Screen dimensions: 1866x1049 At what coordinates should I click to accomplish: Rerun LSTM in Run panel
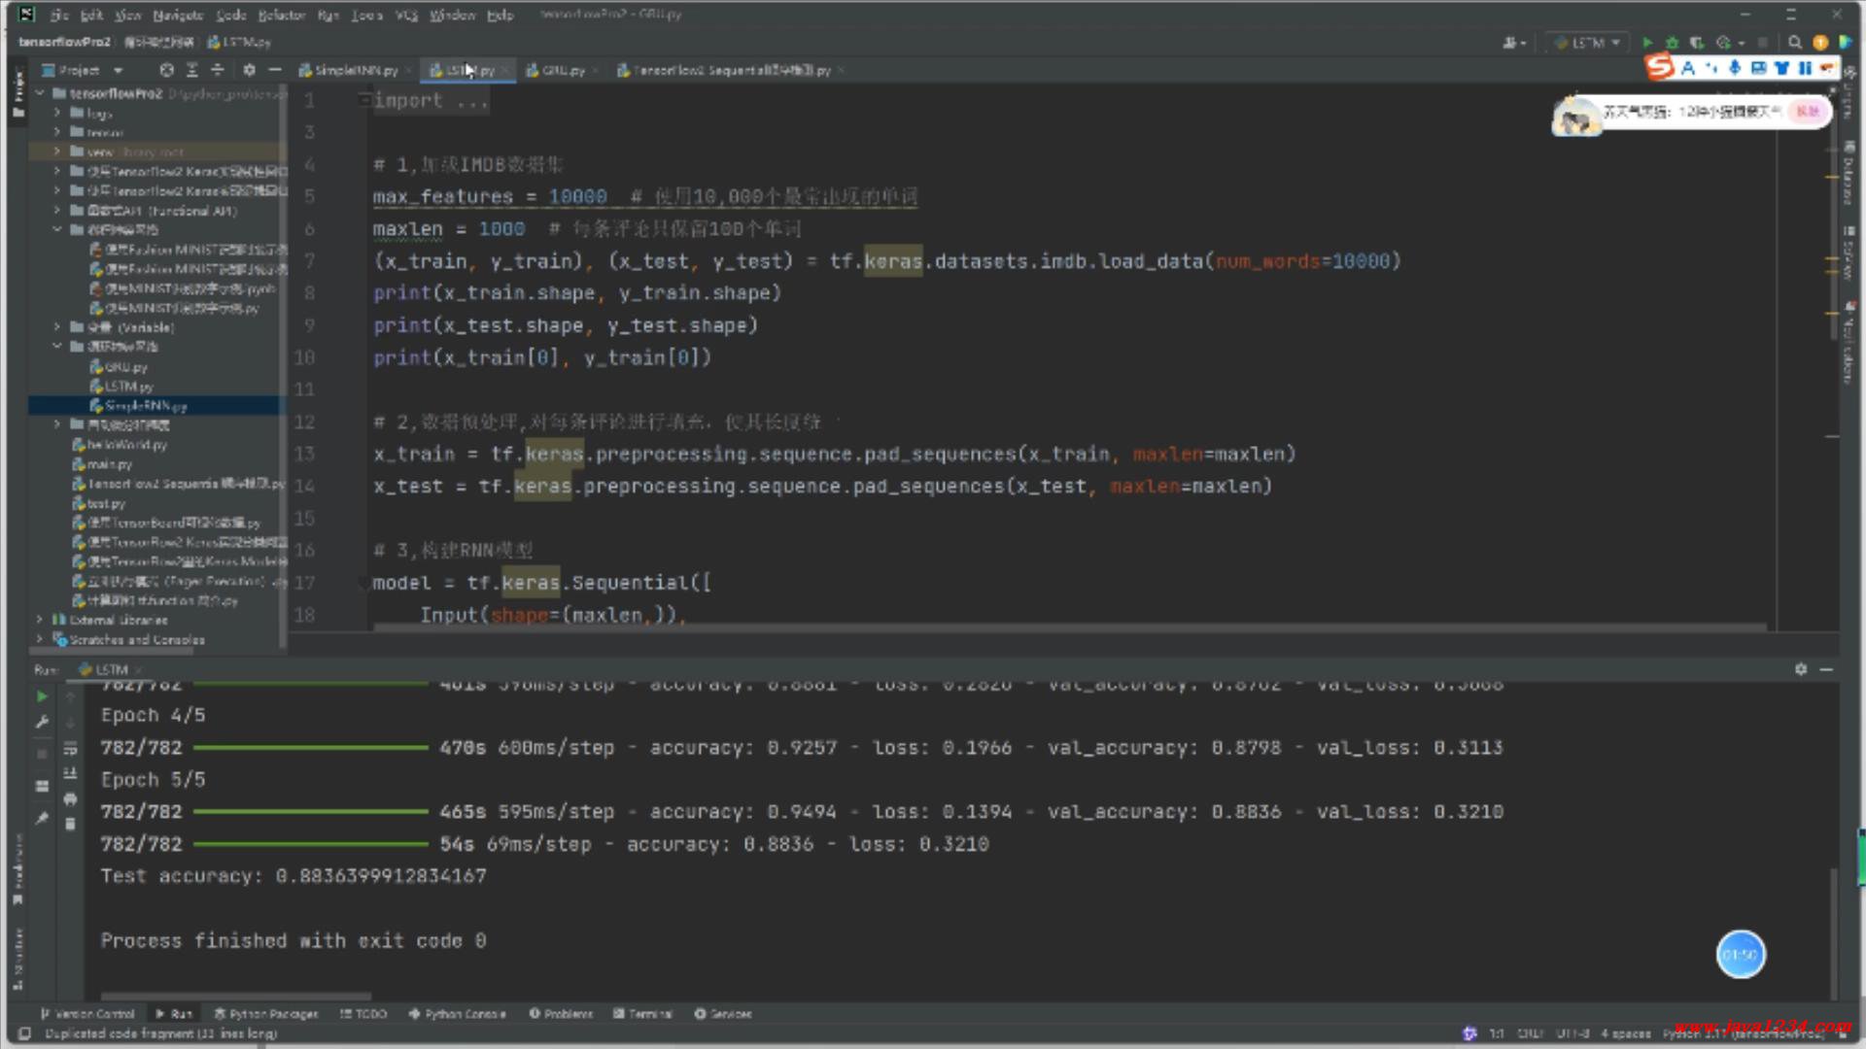pos(42,696)
